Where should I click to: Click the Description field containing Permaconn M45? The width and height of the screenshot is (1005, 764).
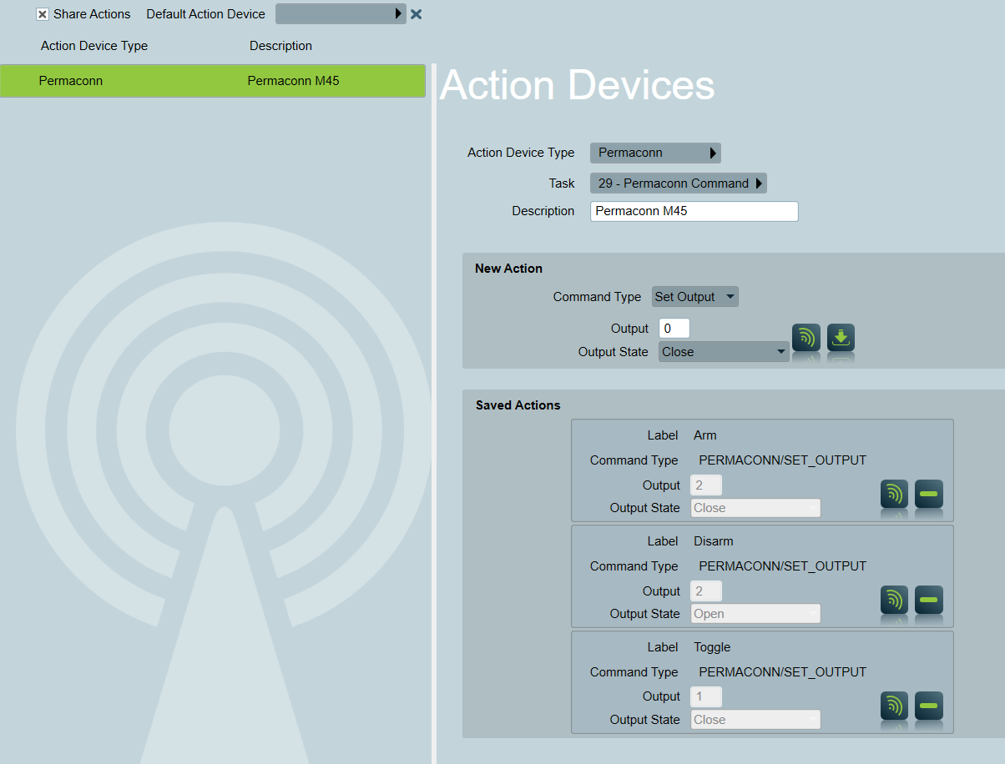pyautogui.click(x=694, y=211)
